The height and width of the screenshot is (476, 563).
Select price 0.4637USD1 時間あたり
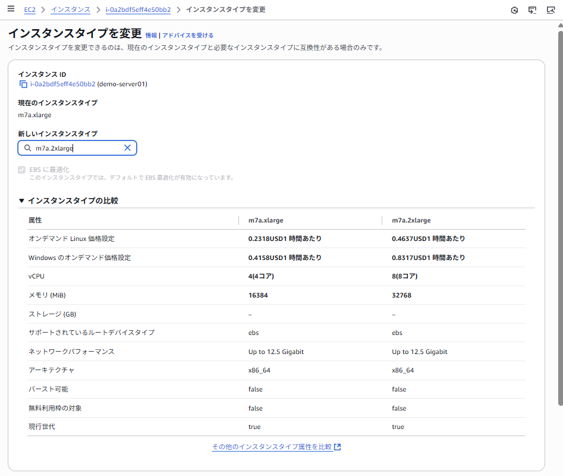tap(429, 239)
